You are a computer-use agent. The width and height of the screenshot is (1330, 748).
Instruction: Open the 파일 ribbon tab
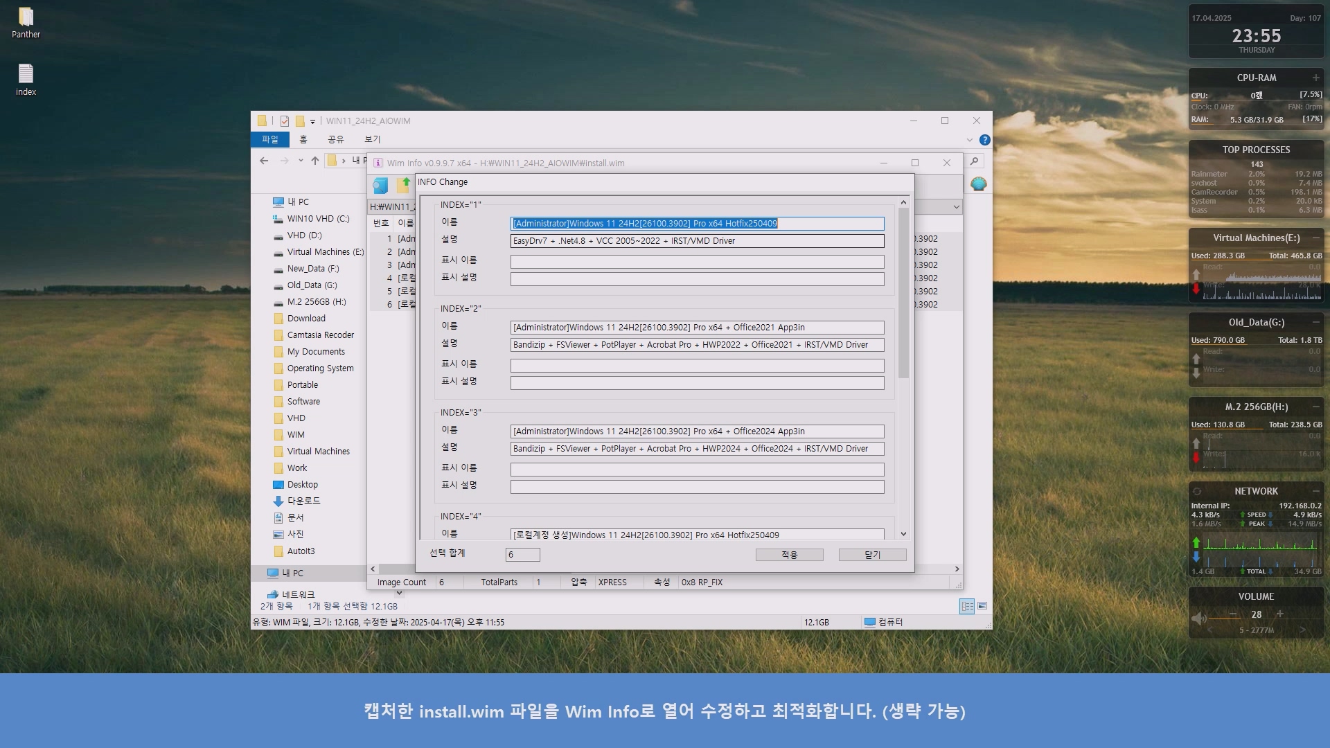point(269,139)
